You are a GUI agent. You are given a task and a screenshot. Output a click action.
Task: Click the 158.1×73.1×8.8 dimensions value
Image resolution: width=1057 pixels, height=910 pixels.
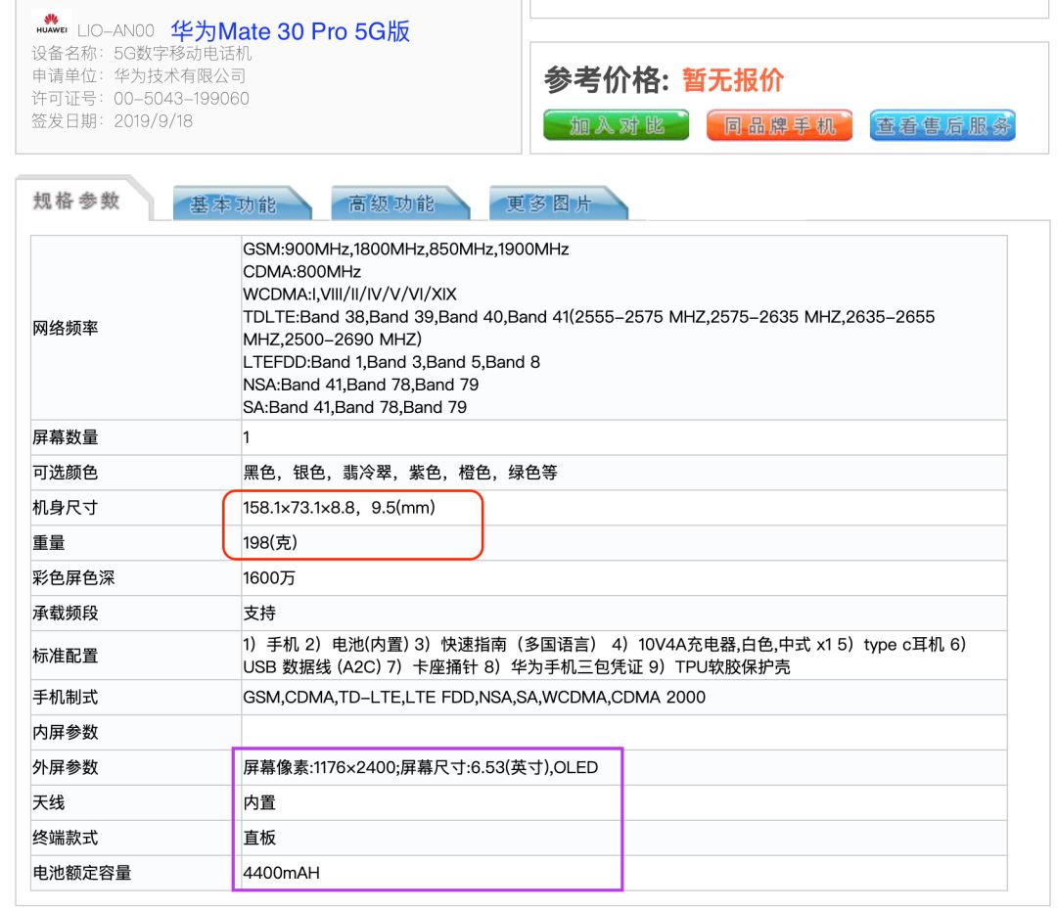339,508
